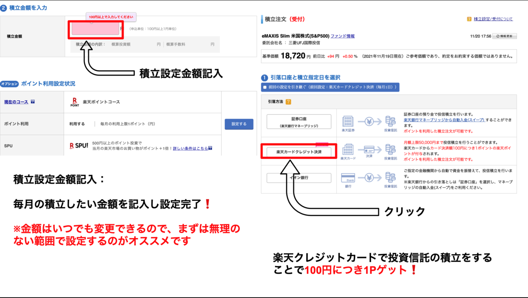Click the 投資信託 coins icon in イオン銀行 row

click(390, 178)
